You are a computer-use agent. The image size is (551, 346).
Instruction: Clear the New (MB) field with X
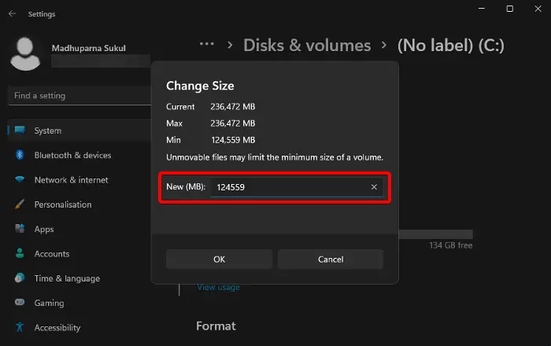point(374,187)
